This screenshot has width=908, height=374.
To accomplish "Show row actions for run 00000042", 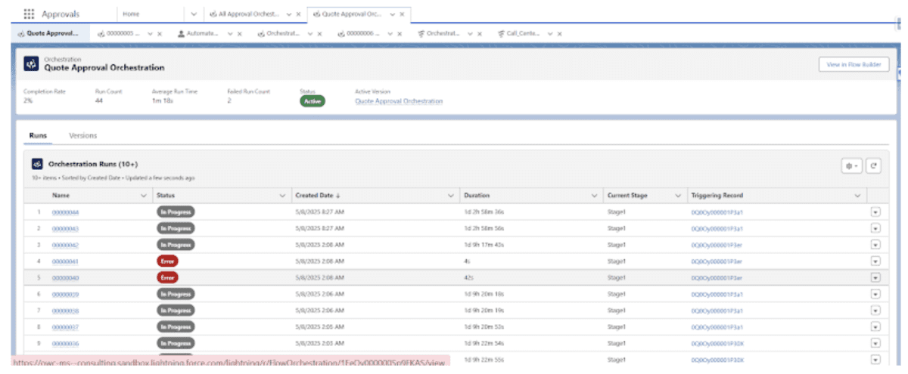I will pyautogui.click(x=875, y=245).
